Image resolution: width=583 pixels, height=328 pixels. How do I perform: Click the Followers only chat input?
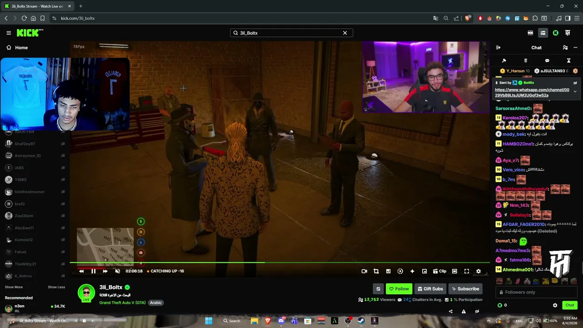(537, 292)
